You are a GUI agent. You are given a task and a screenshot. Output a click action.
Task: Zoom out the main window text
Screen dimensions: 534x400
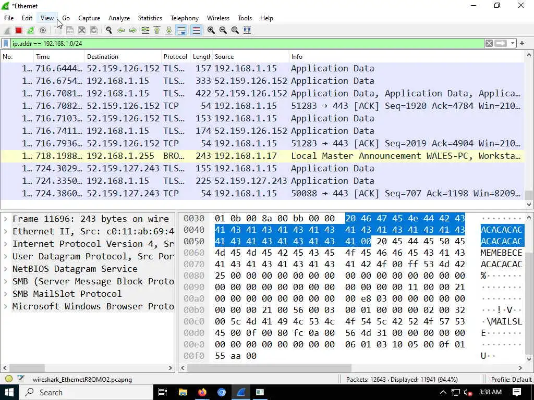point(223,30)
